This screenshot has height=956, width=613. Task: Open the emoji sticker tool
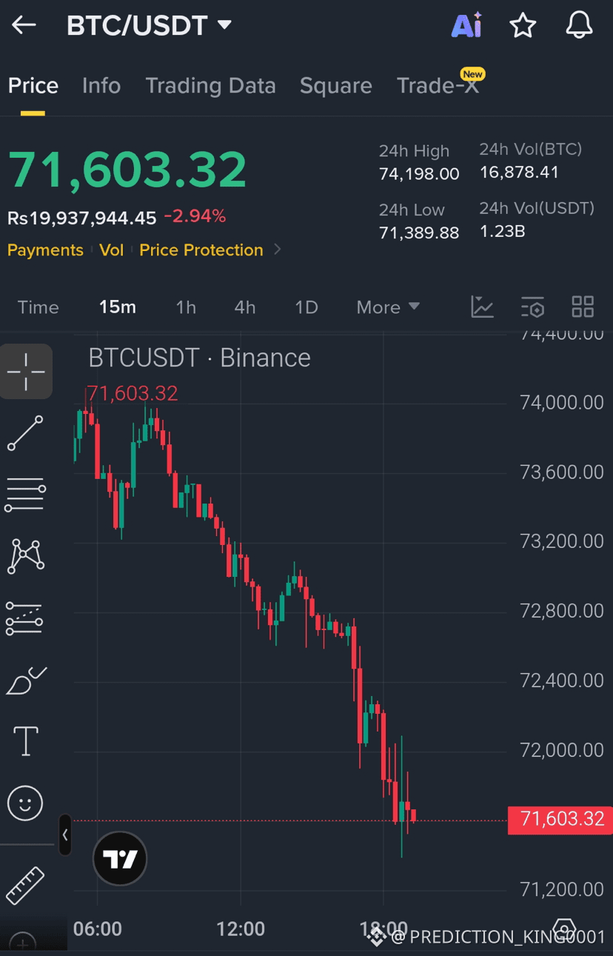click(25, 803)
